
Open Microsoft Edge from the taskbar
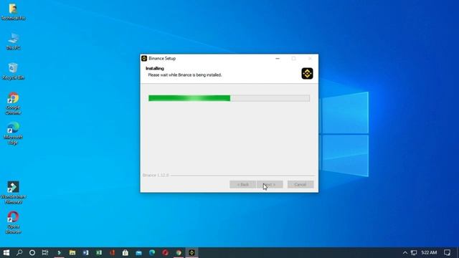(x=152, y=252)
